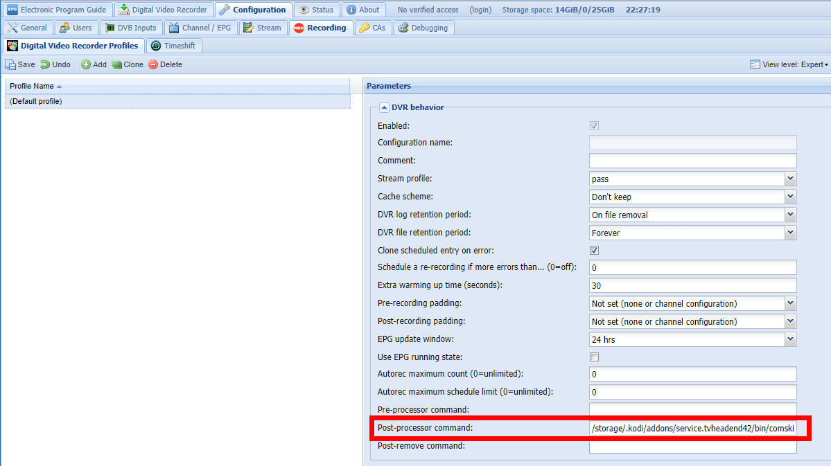Click the red Delete icon
The width and height of the screenshot is (831, 466).
tap(153, 64)
